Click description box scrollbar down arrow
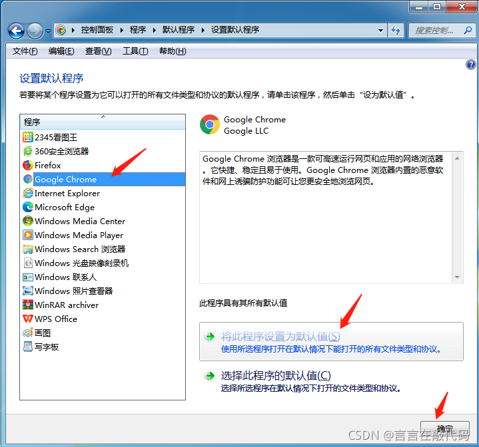479x447 pixels. [x=457, y=277]
